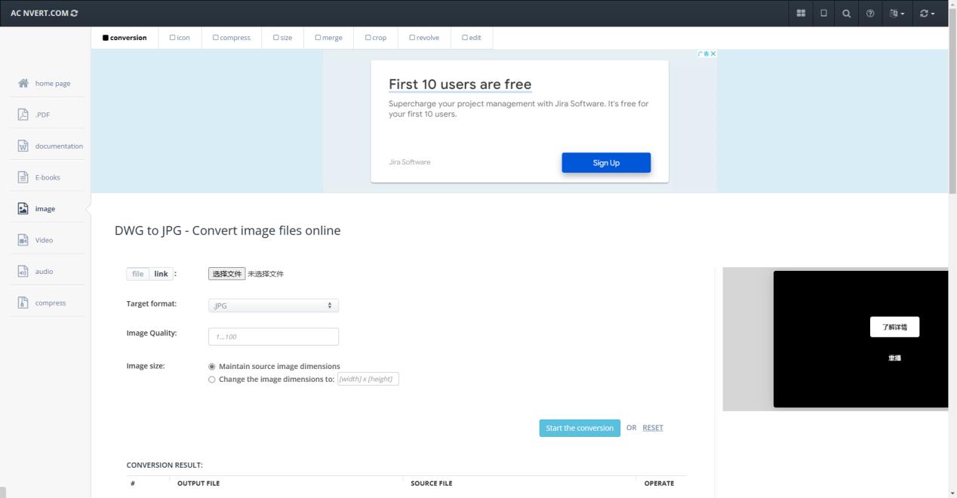Select Change the image dimensions radio button
Screen dimensions: 957x498
[212, 380]
